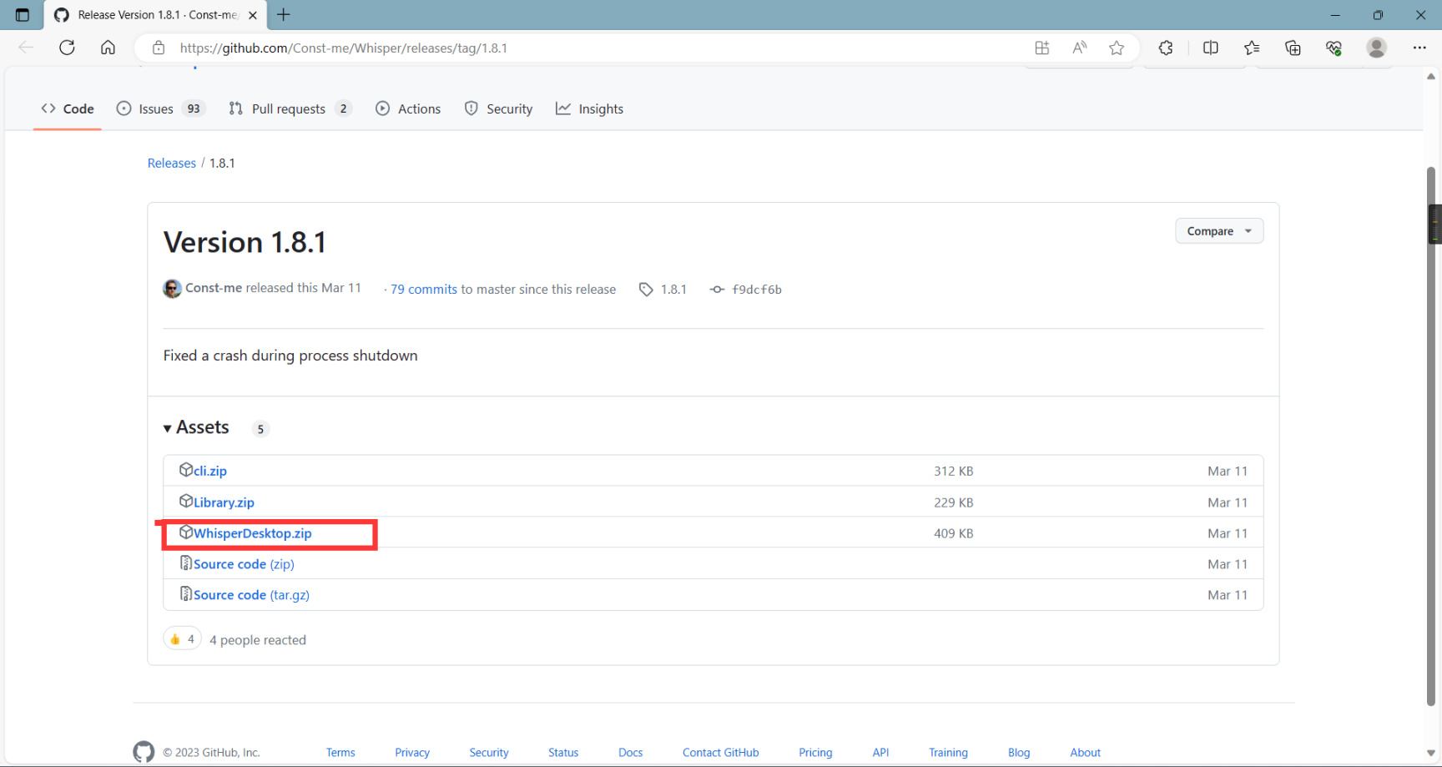Open footer Terms link
1442x767 pixels.
(x=340, y=753)
